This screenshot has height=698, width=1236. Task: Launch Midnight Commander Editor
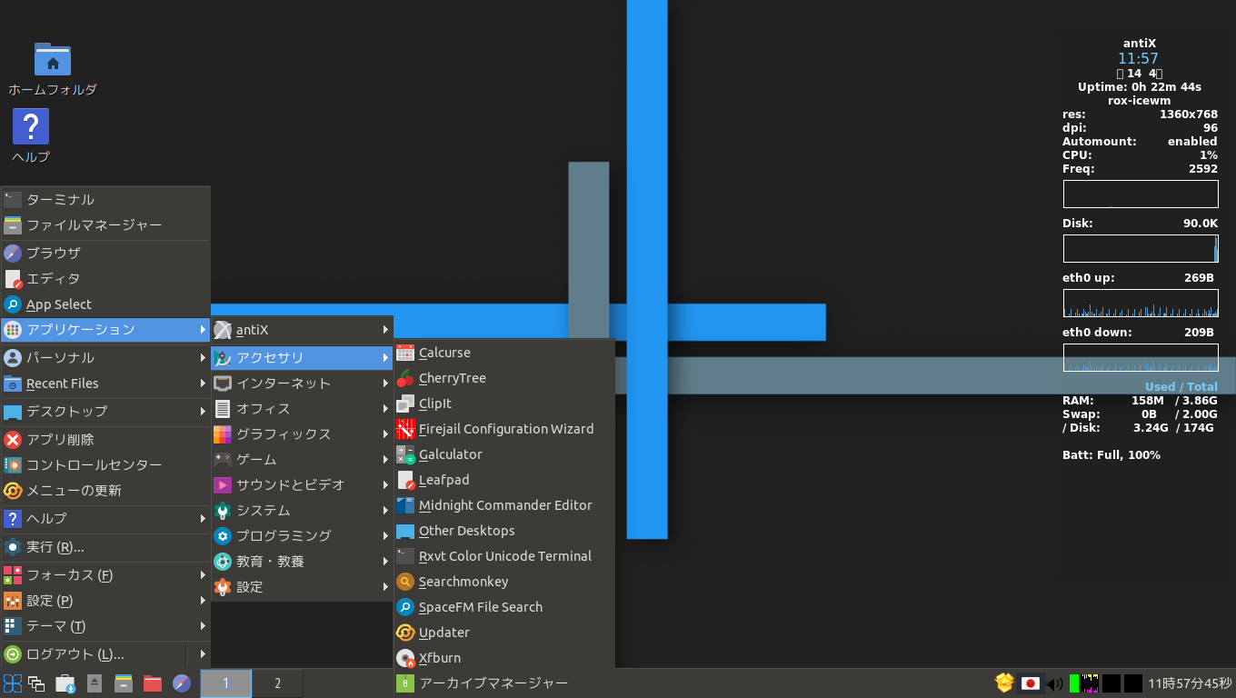pos(504,505)
